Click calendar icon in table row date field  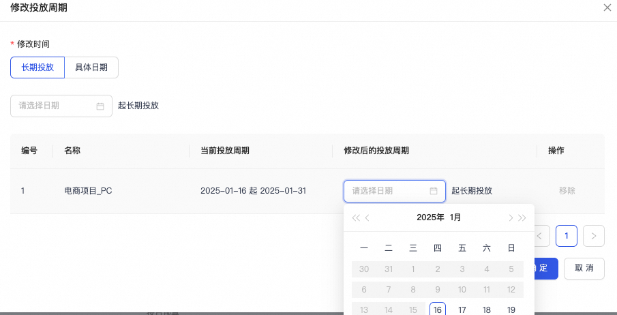(x=434, y=191)
